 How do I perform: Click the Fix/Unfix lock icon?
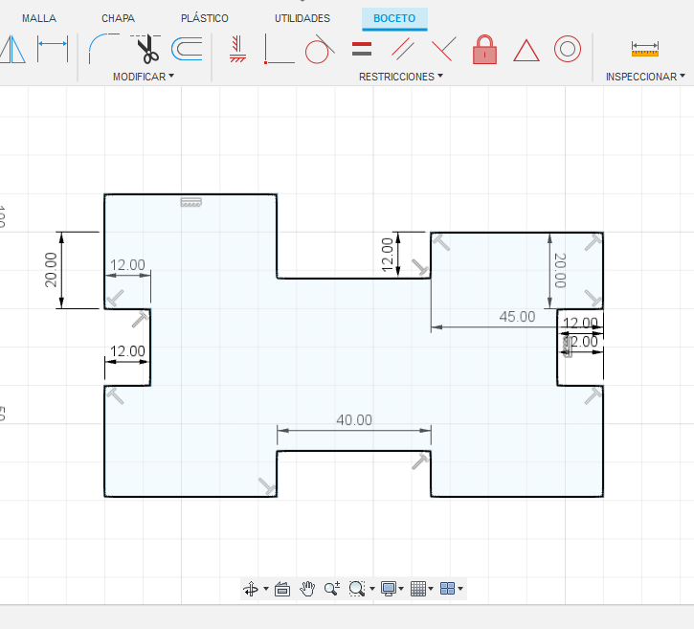(484, 49)
